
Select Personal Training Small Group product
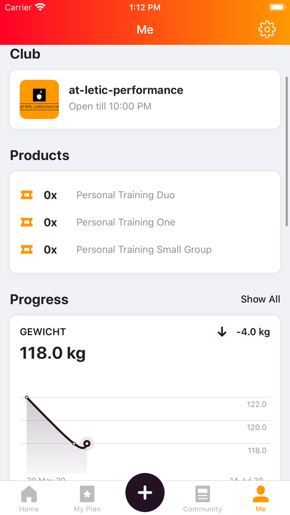144,250
